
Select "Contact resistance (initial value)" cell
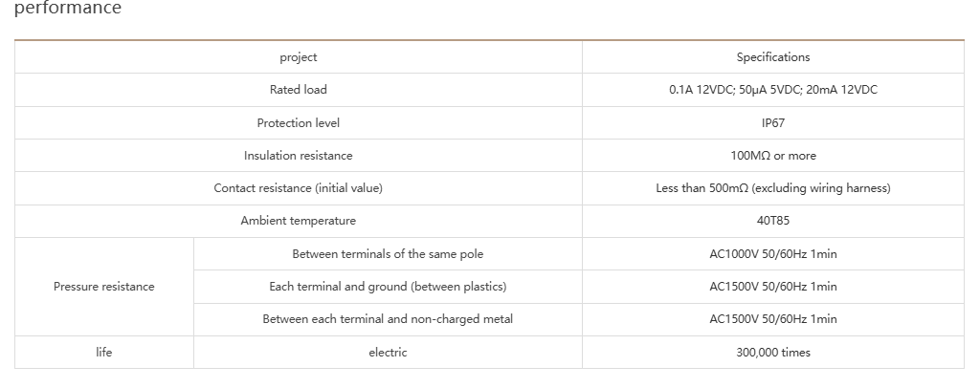(x=298, y=188)
